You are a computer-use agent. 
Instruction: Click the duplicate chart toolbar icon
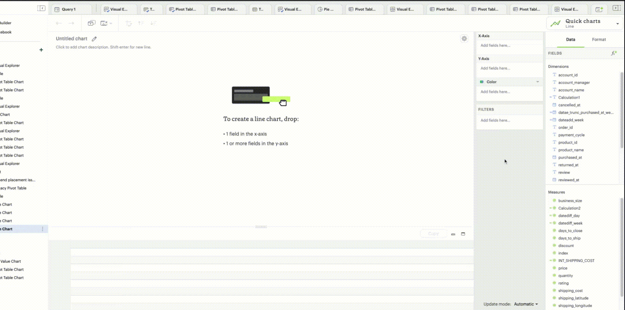(x=91, y=23)
